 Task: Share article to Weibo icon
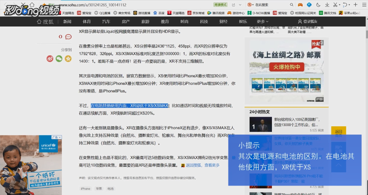50,58
